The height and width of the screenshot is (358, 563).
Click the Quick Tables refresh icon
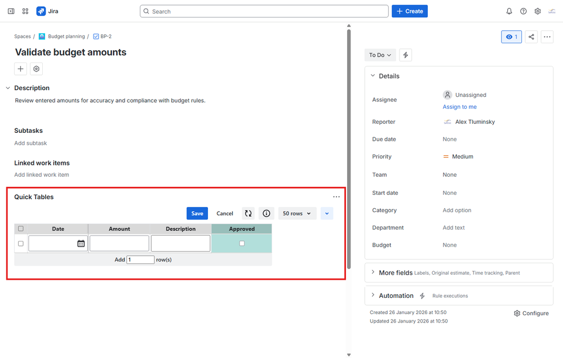248,213
